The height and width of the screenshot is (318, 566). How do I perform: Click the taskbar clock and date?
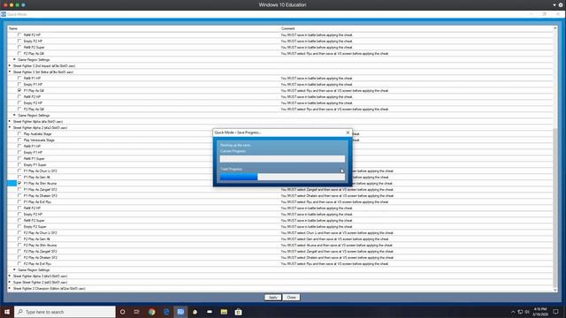point(540,312)
